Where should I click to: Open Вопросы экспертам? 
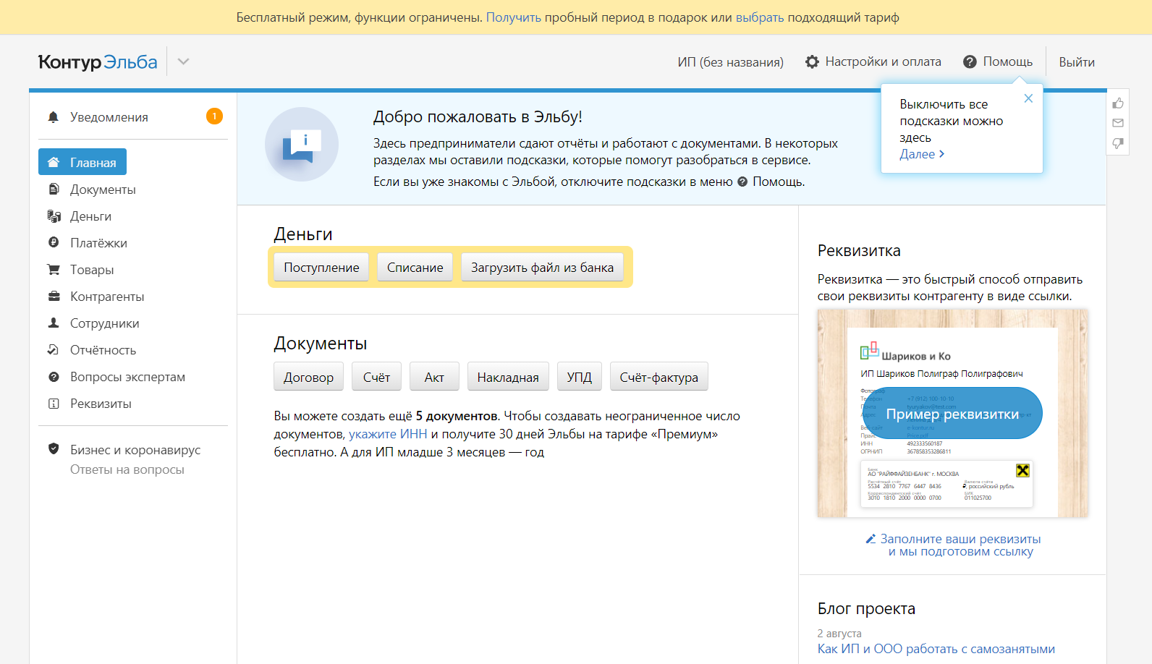127,377
